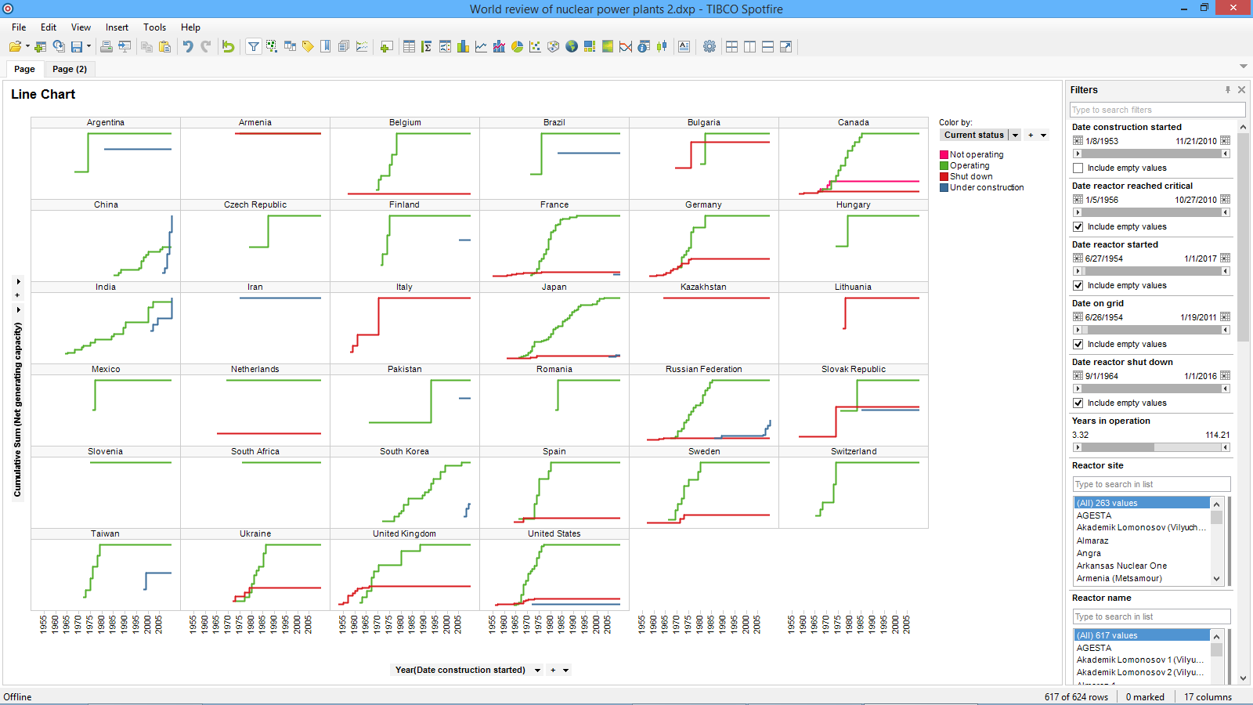Click the Undo arrow in toolbar
The height and width of the screenshot is (705, 1253).
[188, 47]
